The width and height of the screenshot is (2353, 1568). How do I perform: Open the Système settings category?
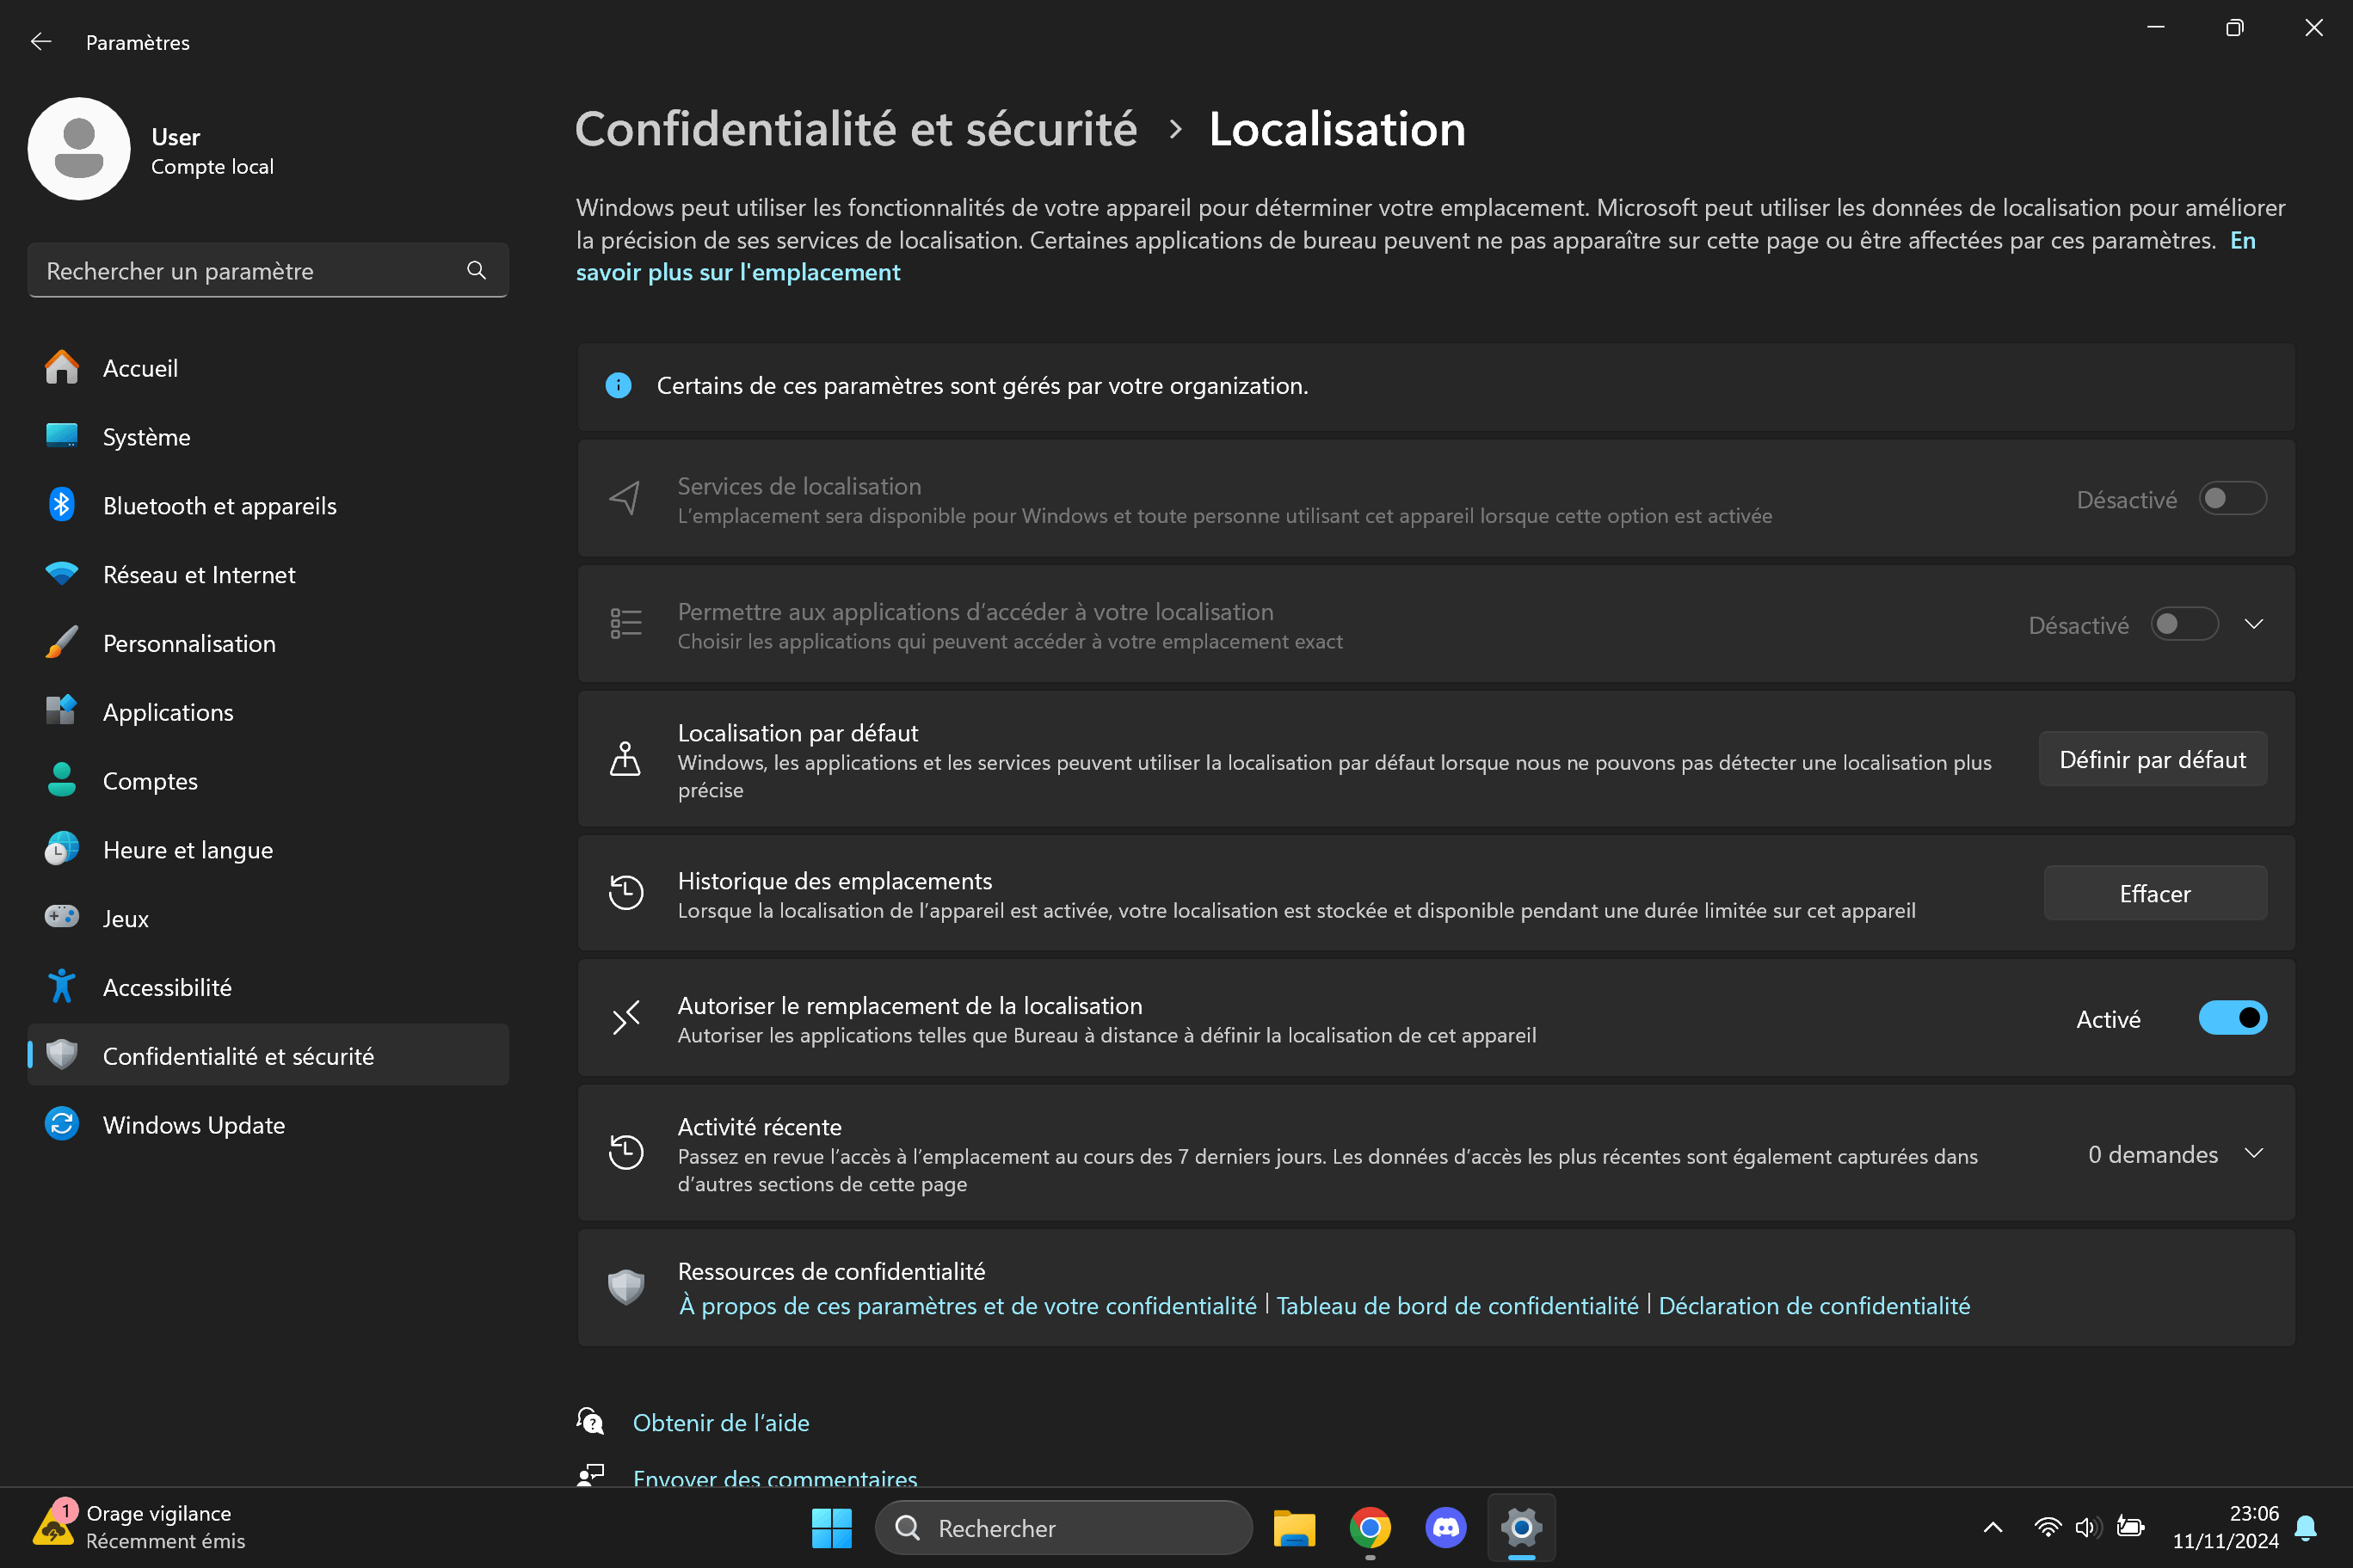pos(146,437)
